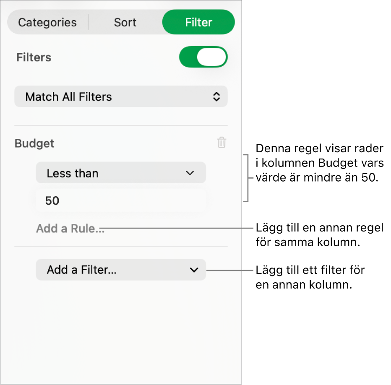
Task: Click the chevron on Add a Filter
Action: (x=194, y=270)
